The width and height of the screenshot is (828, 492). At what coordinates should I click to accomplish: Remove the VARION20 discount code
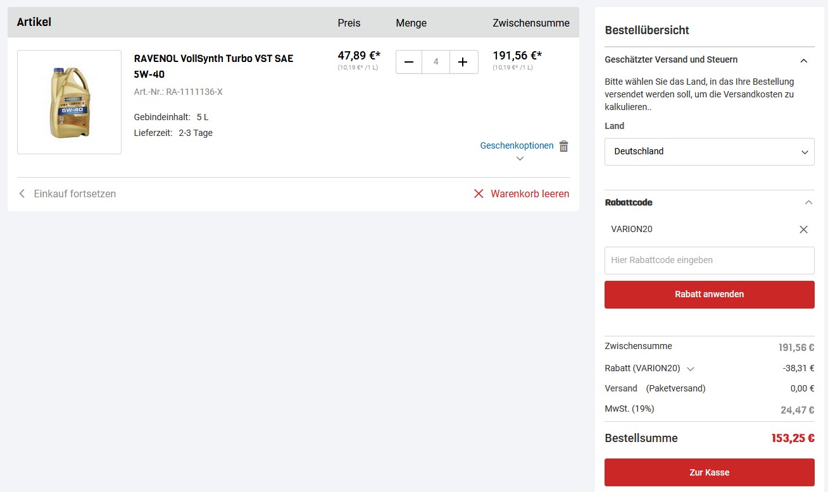pyautogui.click(x=804, y=230)
